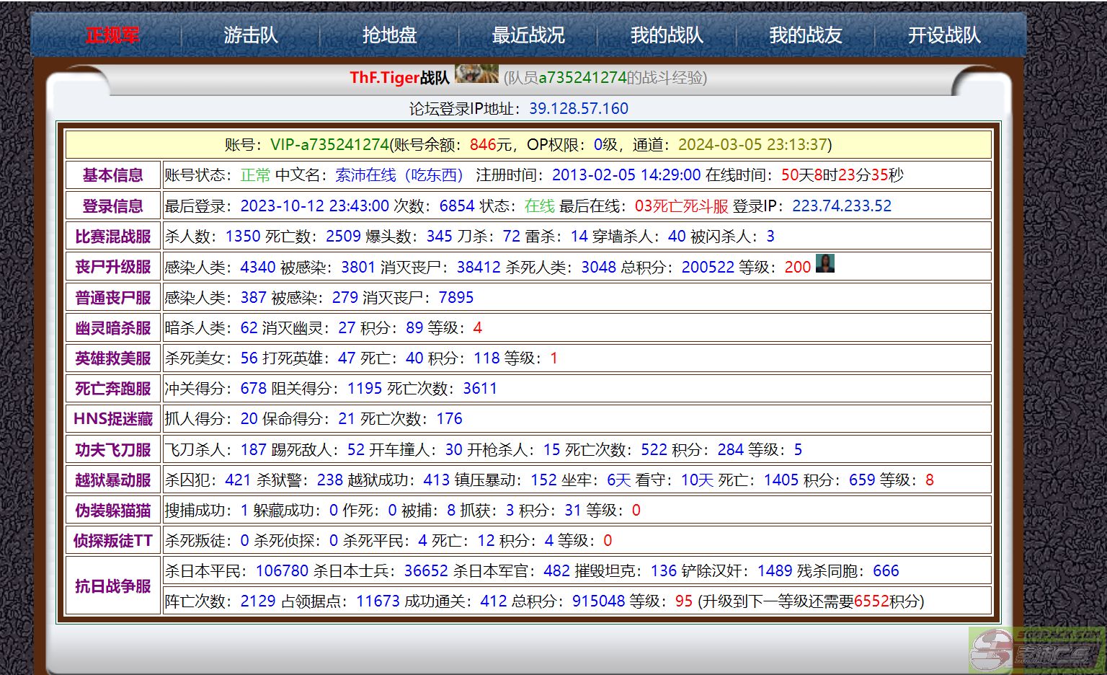
Task: Click registration time 2013-02-05 14:29:00
Action: tap(626, 175)
